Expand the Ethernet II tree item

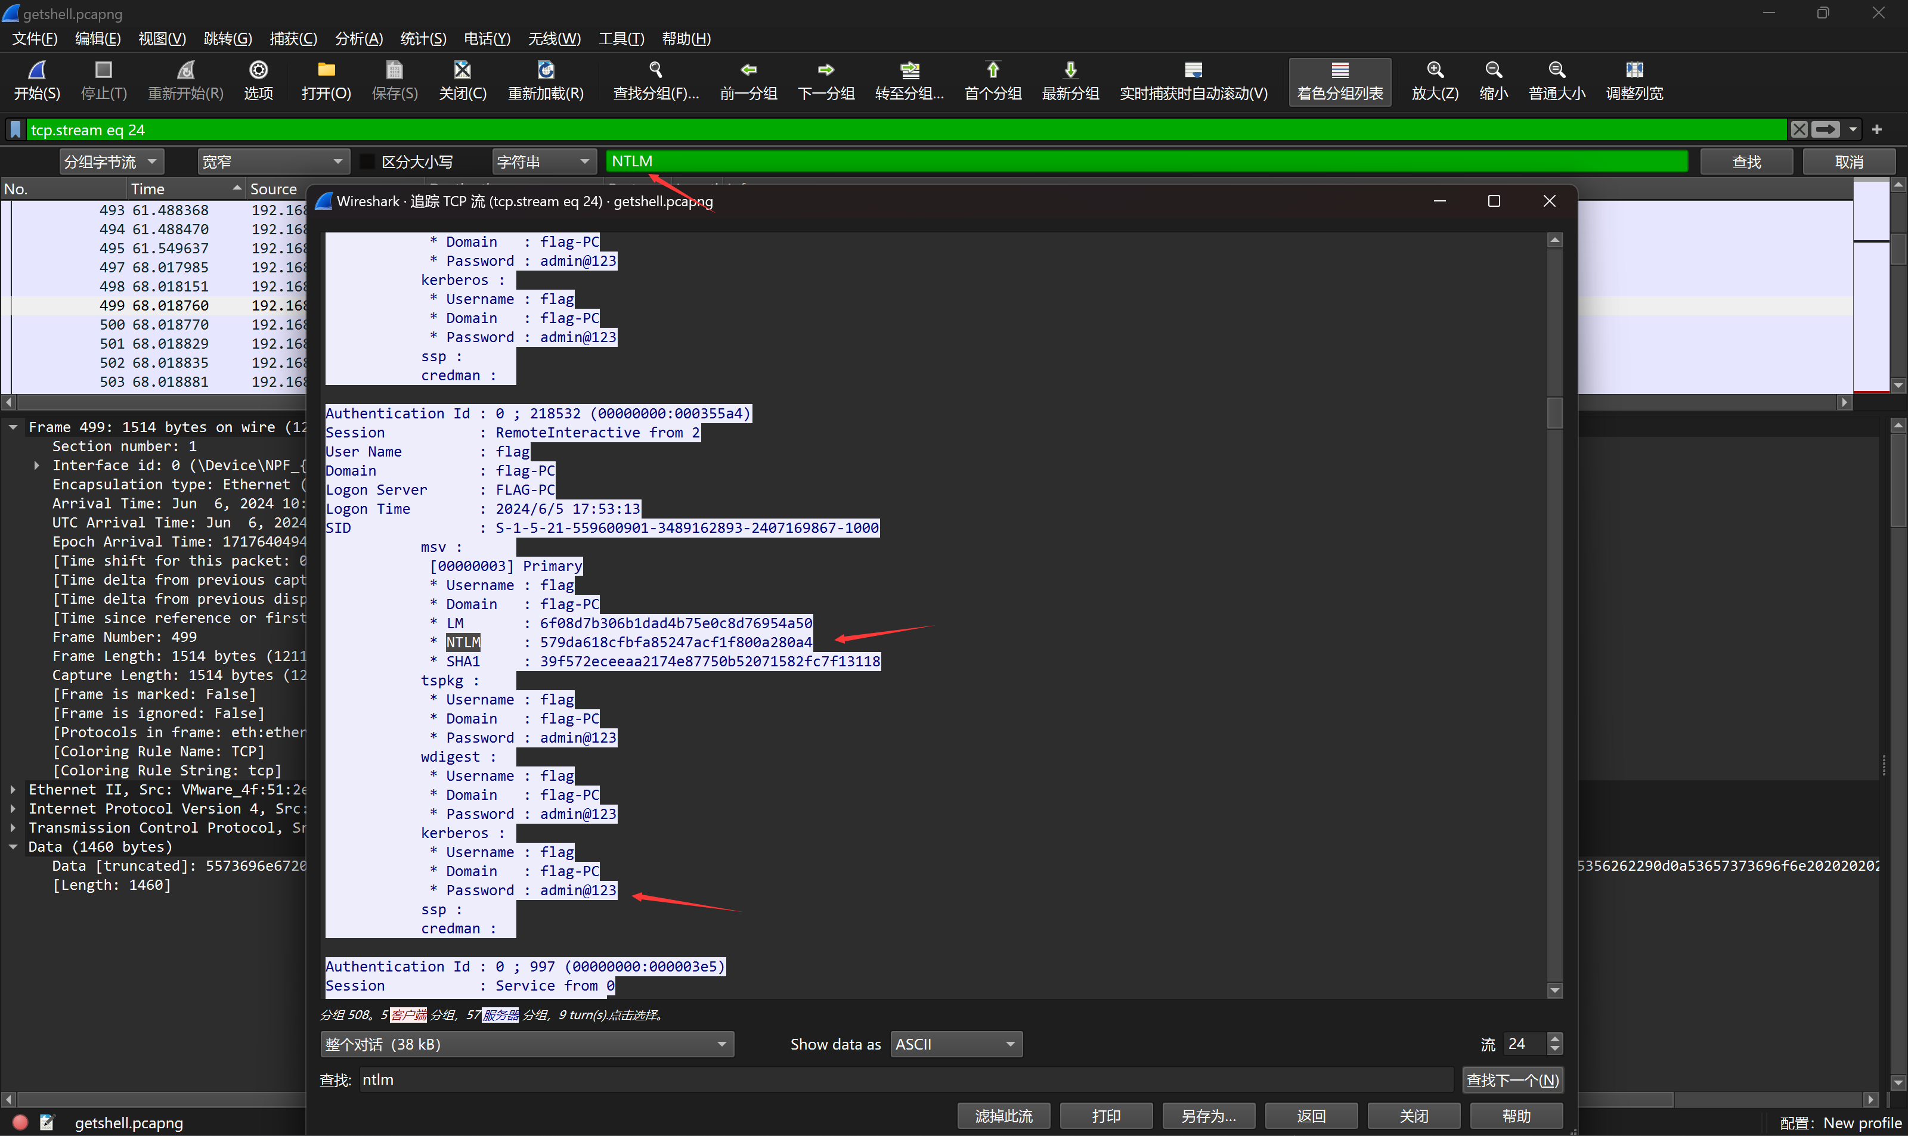tap(13, 789)
